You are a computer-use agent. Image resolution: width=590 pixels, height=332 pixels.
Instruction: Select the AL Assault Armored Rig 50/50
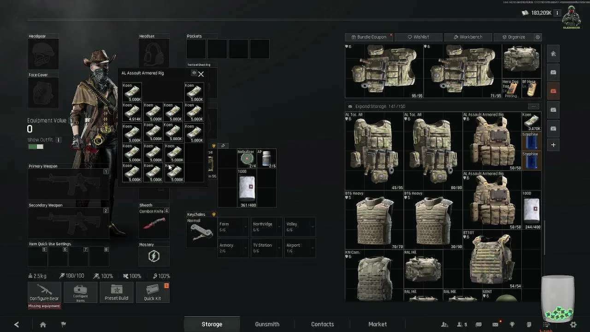[x=492, y=142]
